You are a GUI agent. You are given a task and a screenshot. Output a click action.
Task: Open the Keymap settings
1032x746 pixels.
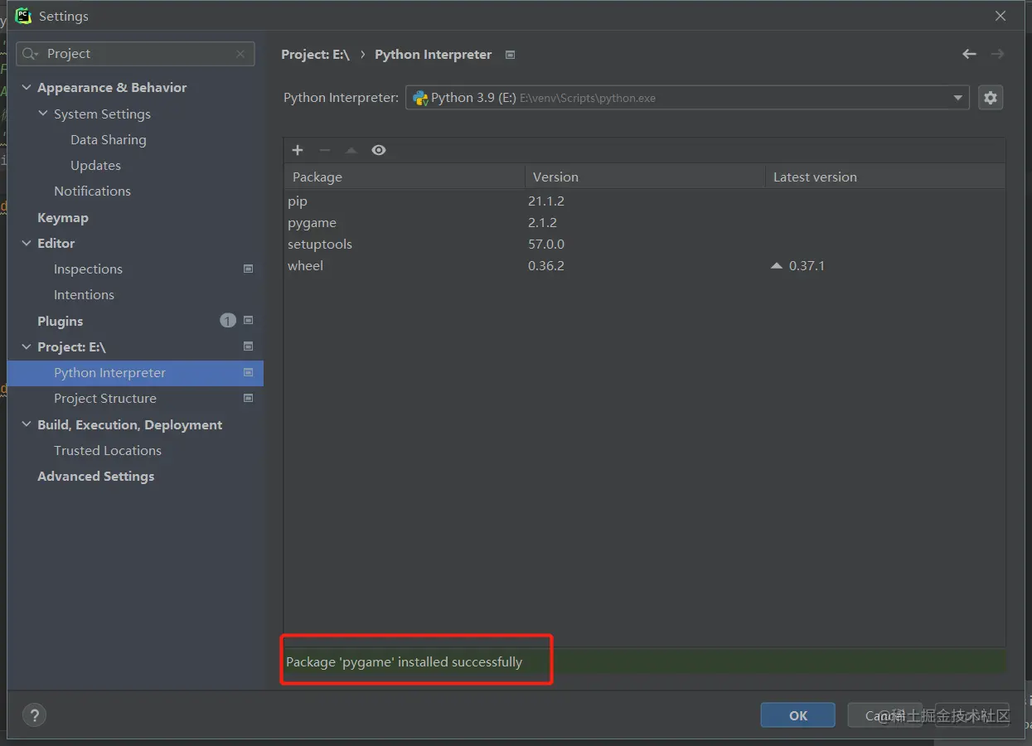pos(63,217)
